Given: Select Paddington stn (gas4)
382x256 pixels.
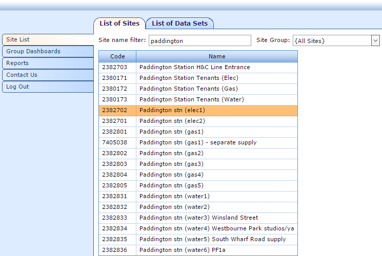Looking at the screenshot, I should coord(198,175).
